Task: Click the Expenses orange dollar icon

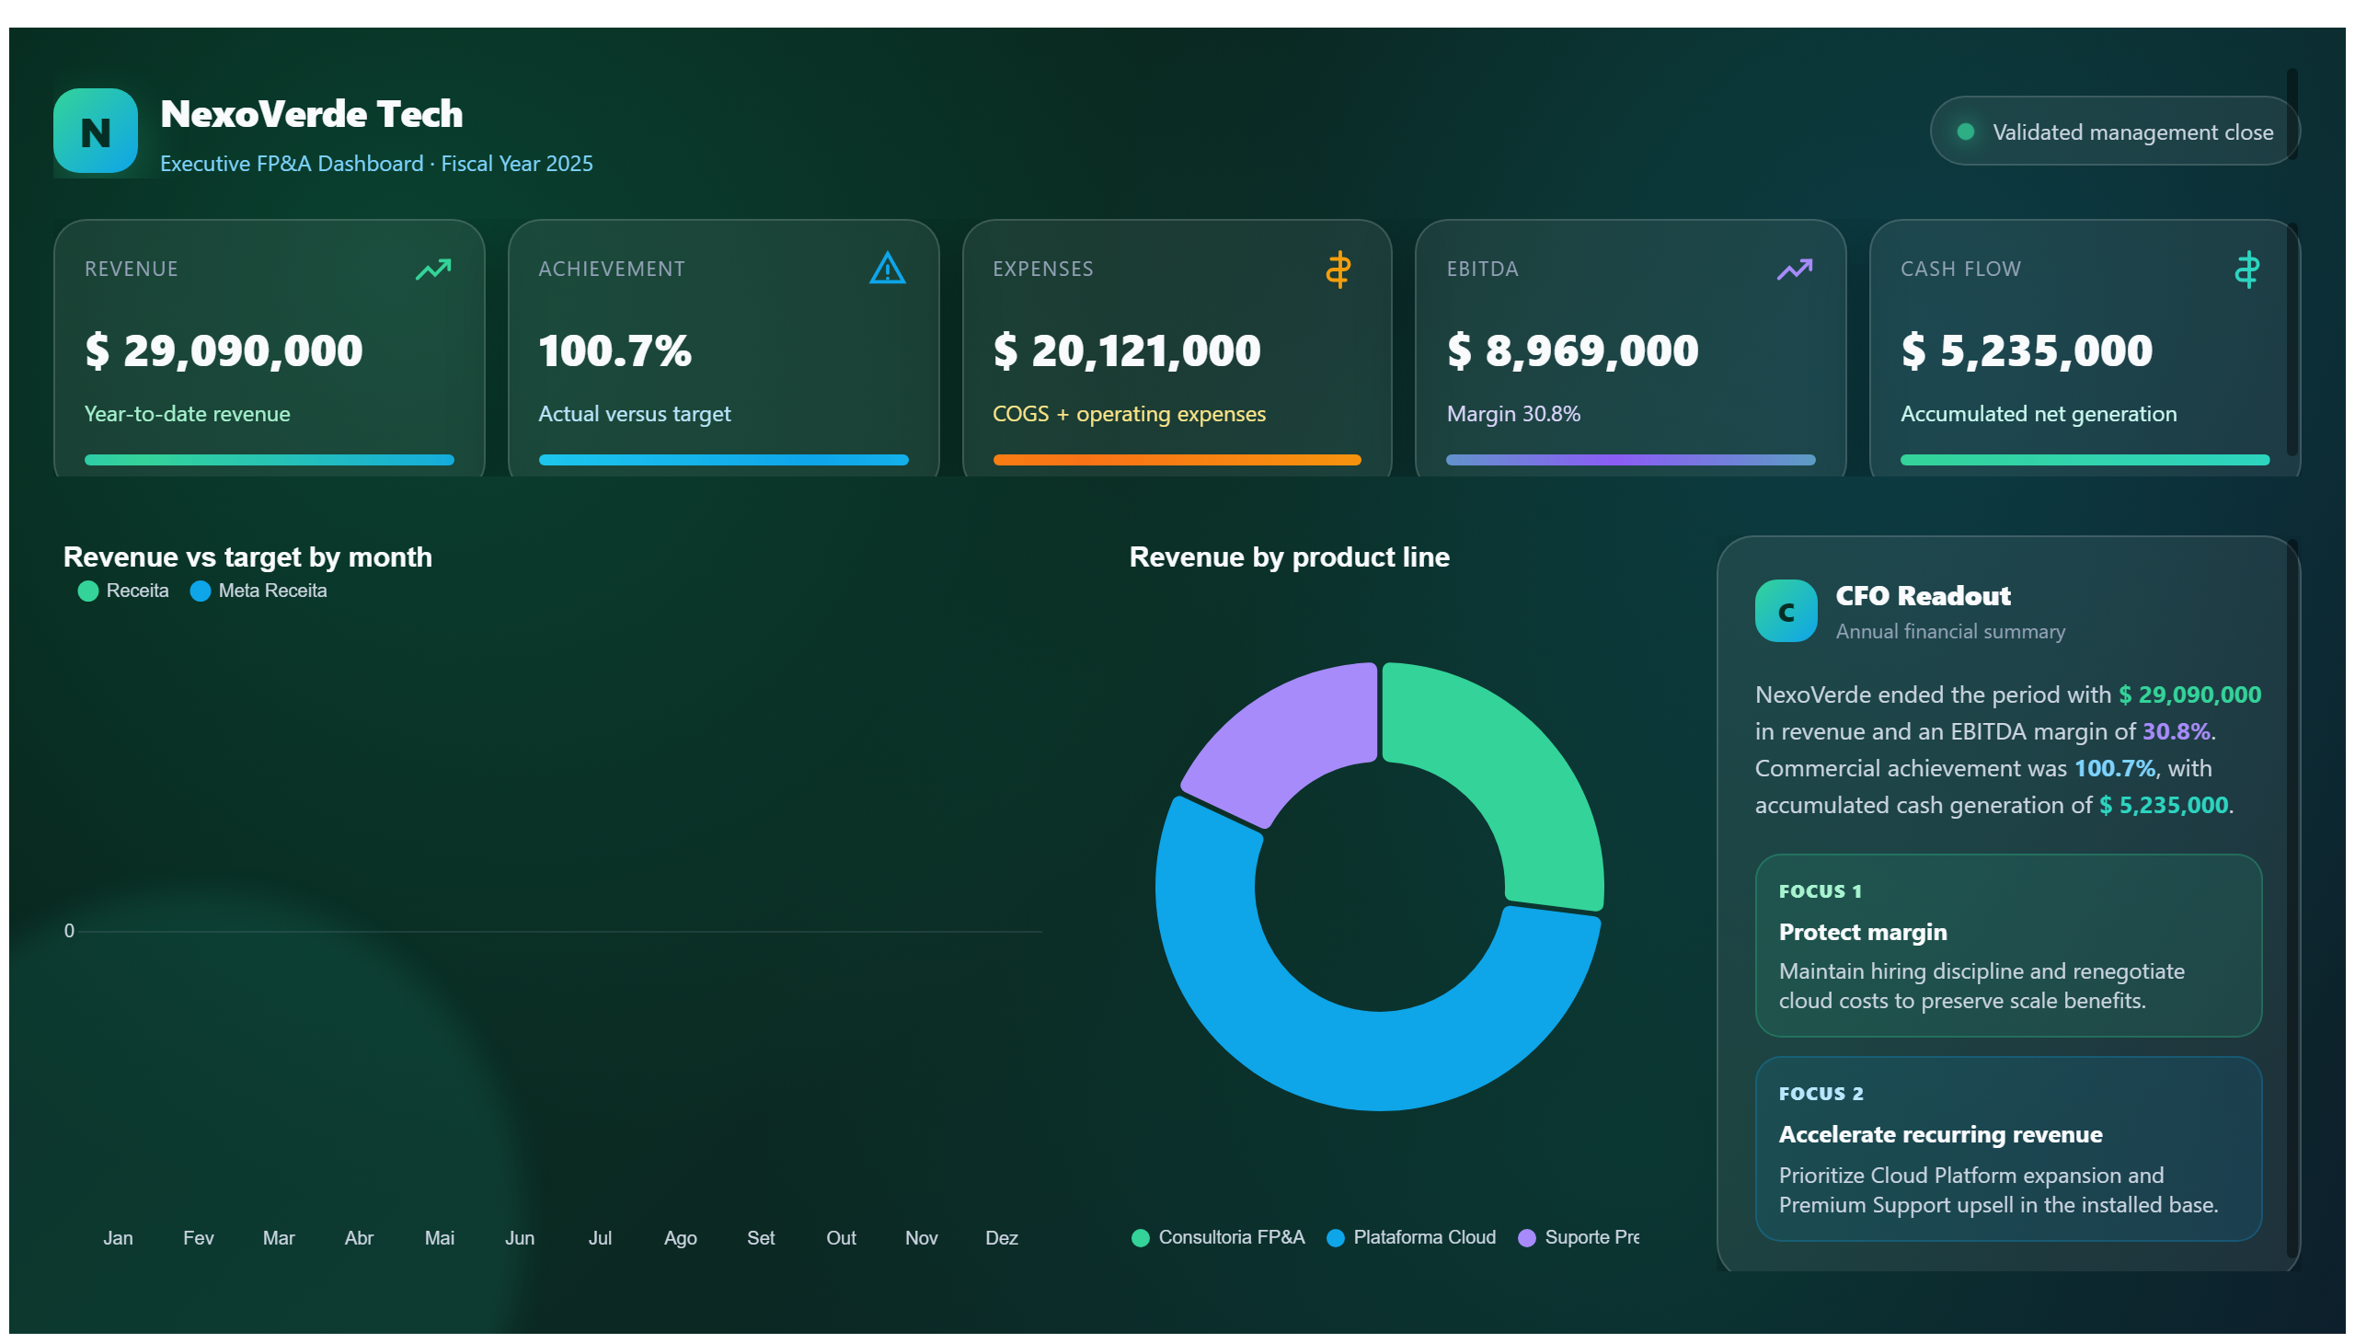Action: 1338,270
